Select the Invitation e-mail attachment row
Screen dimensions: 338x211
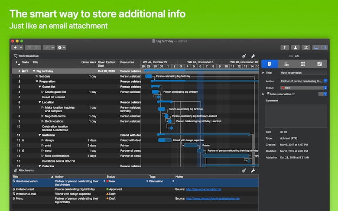click(135, 194)
